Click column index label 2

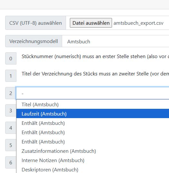click(11, 93)
